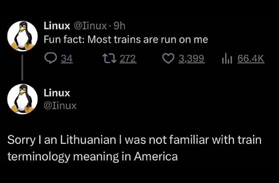Open the Tux penguin avatar on top tweet
The image size is (279, 183).
(x=22, y=36)
